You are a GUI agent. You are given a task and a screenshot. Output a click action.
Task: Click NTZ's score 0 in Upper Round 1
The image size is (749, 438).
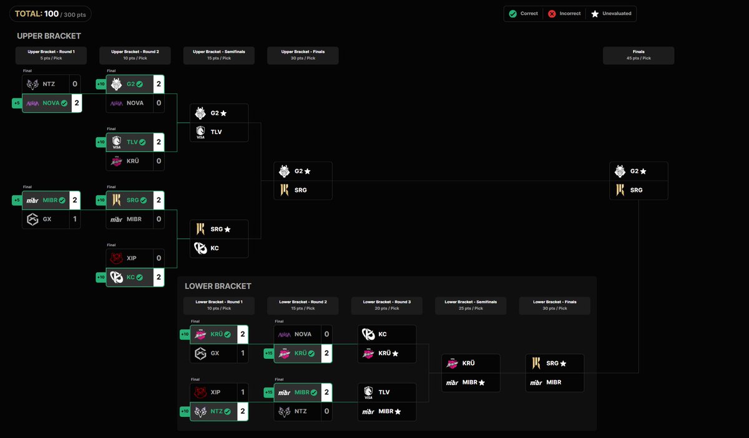(75, 84)
